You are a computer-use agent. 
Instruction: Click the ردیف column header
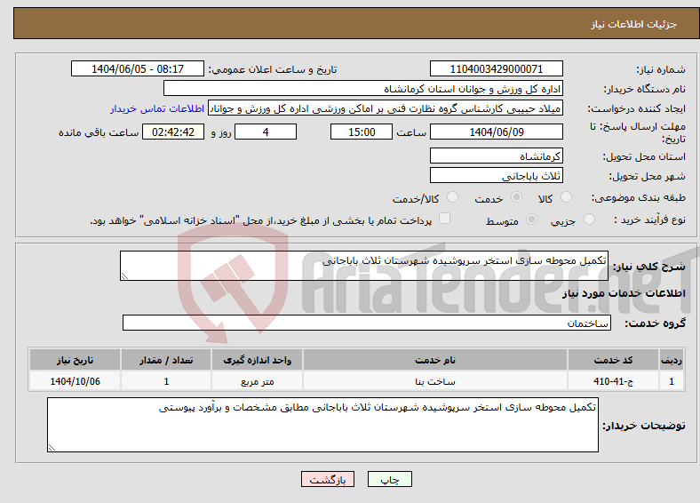click(672, 360)
